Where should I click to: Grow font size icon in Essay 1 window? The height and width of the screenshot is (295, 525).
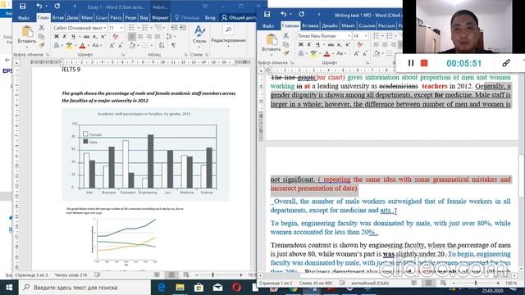(x=112, y=45)
